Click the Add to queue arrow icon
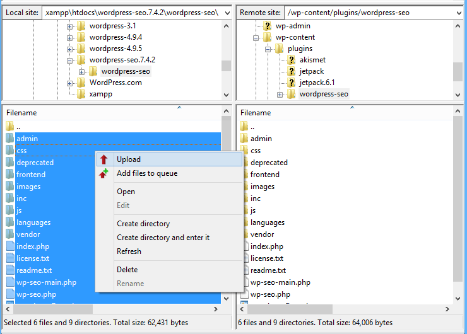The width and height of the screenshot is (467, 334). (x=103, y=173)
